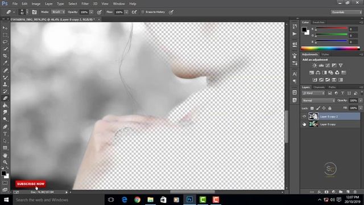Open the layer Opacity dropdown arrow
Screen dimensions: 364x205
(361, 101)
